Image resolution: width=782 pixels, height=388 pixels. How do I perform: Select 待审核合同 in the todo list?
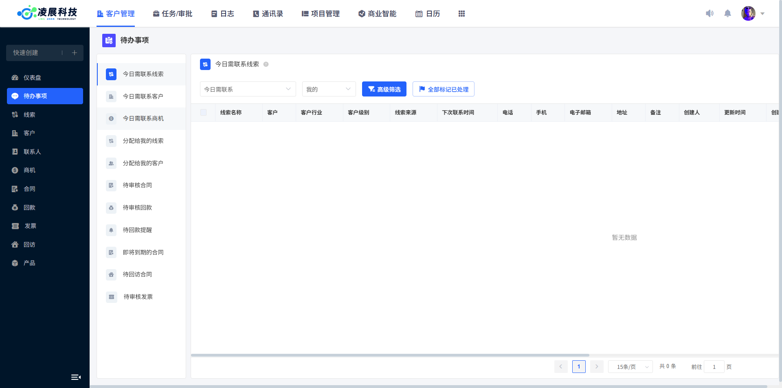coord(137,185)
